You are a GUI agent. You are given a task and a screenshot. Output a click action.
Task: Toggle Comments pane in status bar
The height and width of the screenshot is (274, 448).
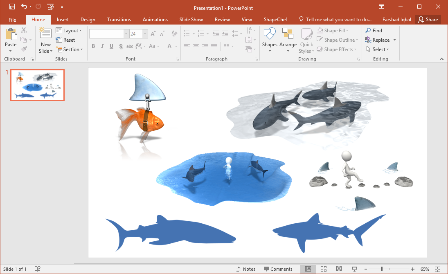(x=278, y=269)
